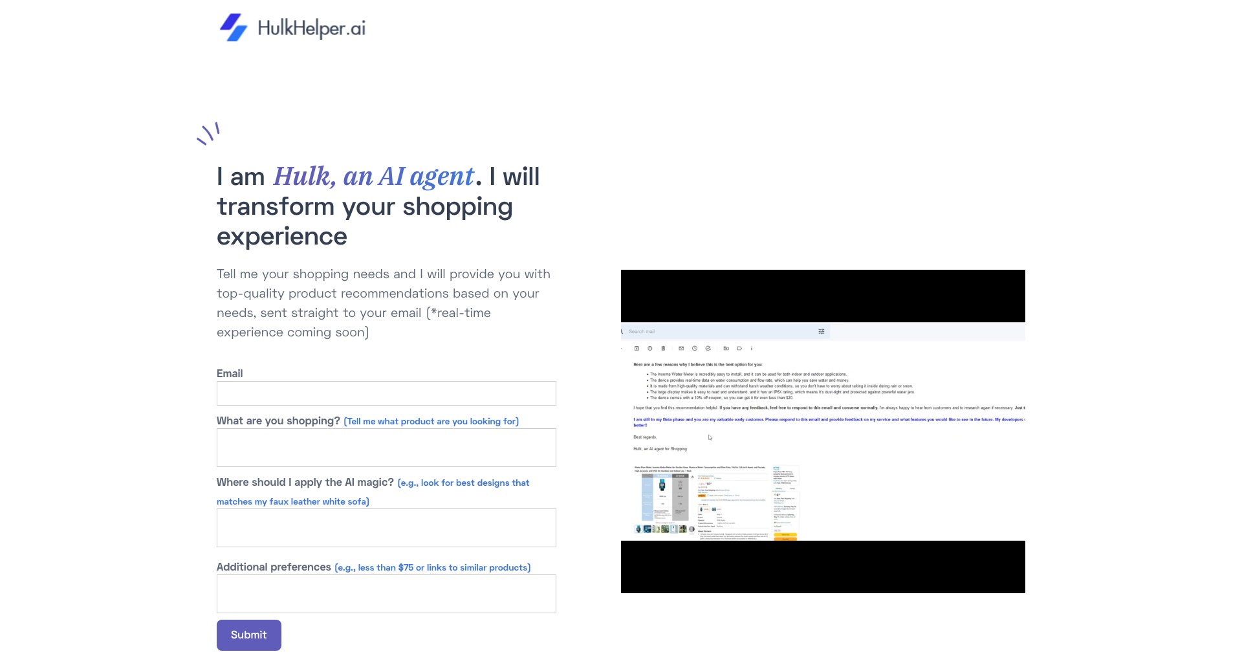Click the 'Search mail' box in the demo video

pos(725,331)
